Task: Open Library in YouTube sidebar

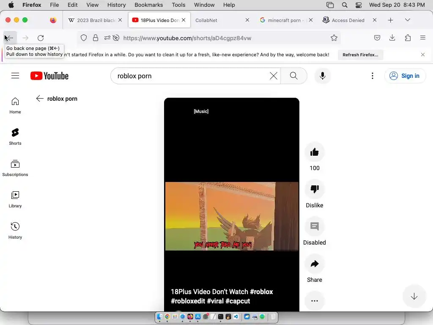Action: (15, 199)
